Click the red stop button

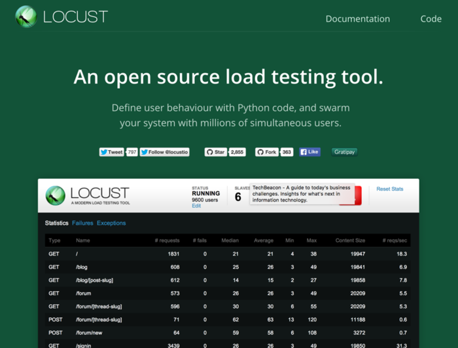click(x=358, y=195)
